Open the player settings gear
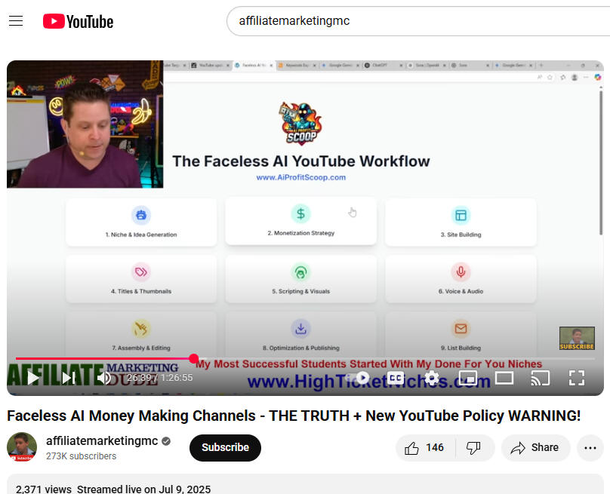610x494 pixels. coord(431,377)
